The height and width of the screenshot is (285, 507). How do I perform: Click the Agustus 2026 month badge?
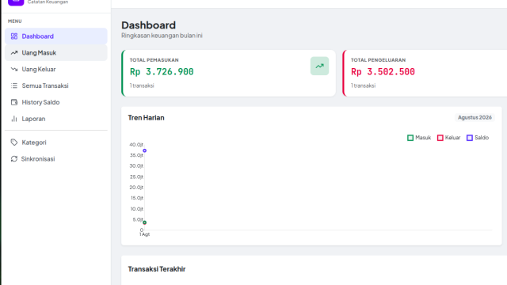point(475,117)
